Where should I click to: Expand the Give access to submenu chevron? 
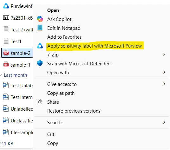pyautogui.click(x=164, y=84)
